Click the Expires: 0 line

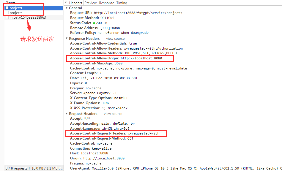(x=78, y=83)
